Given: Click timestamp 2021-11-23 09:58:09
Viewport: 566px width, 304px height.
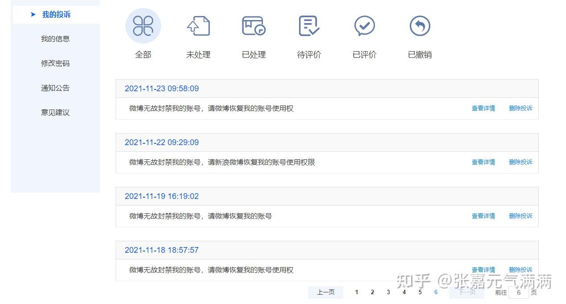Looking at the screenshot, I should pos(162,89).
